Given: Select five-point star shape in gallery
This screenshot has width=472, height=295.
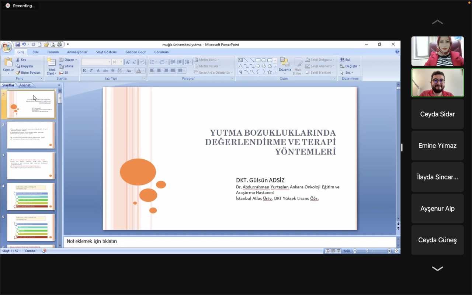Looking at the screenshot, I should click(270, 72).
